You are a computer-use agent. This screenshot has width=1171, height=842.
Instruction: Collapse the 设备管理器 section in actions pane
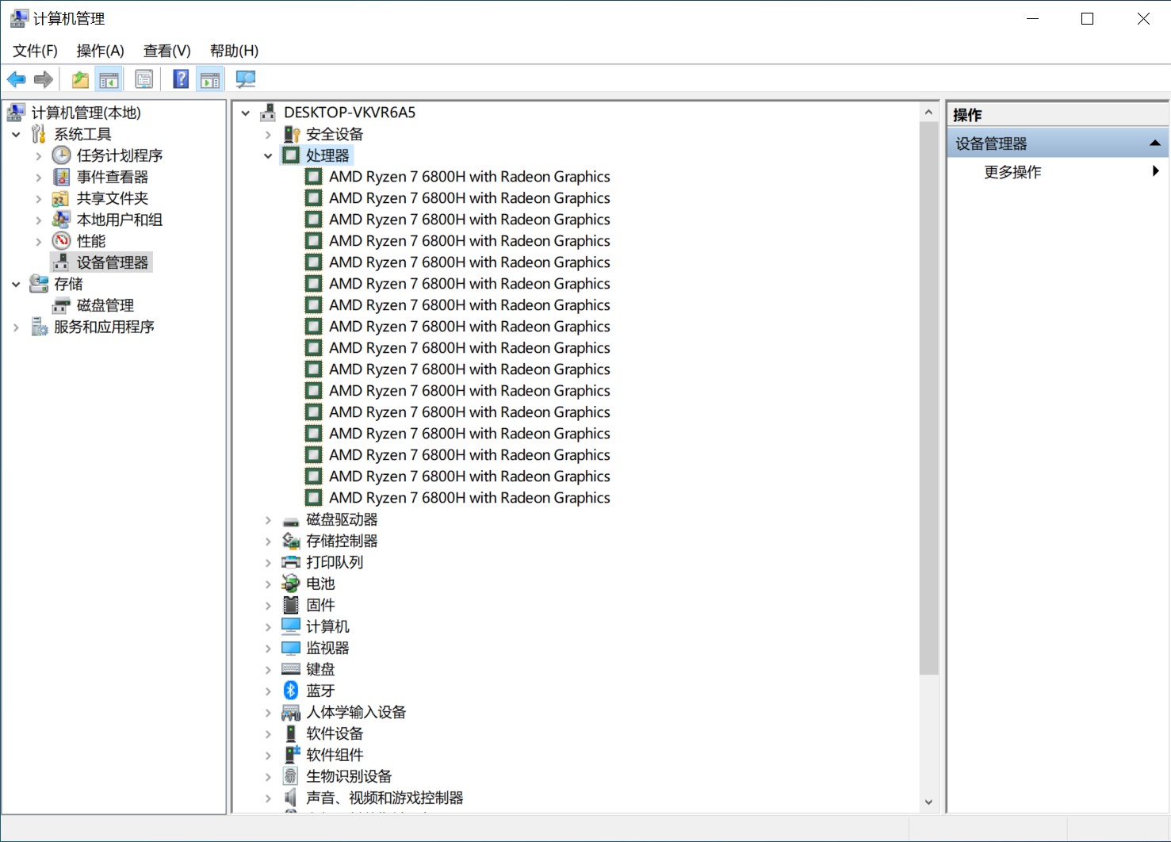pyautogui.click(x=1154, y=144)
